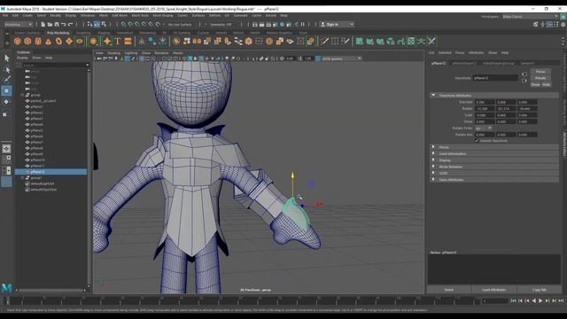Screen dimensions: 567x319
Task: Click the New Scene icon
Action: tap(43, 24)
